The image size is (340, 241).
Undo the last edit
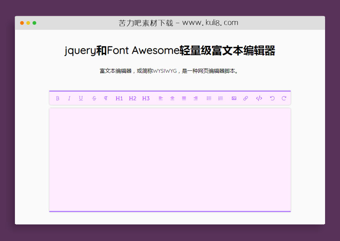(272, 98)
